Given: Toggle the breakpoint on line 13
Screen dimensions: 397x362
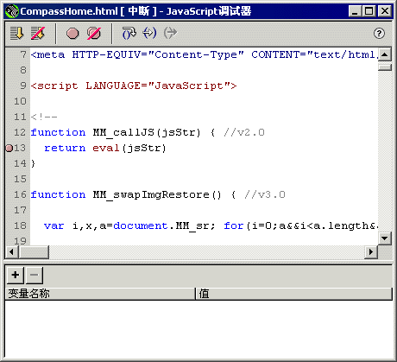Looking at the screenshot, I should pos(9,148).
